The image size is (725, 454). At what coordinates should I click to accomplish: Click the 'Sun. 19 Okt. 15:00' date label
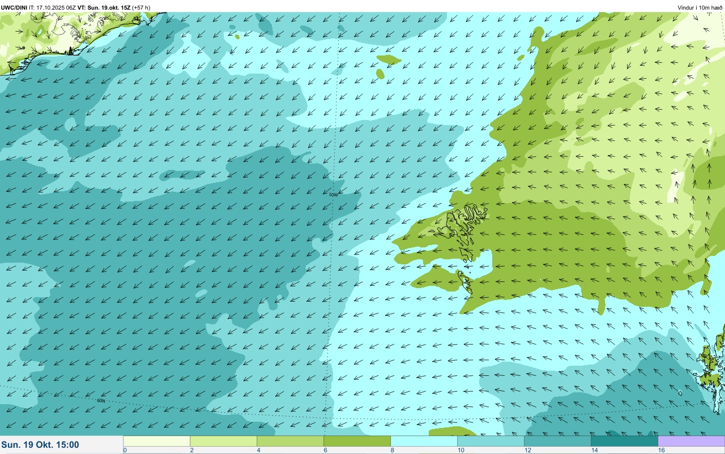(x=40, y=445)
